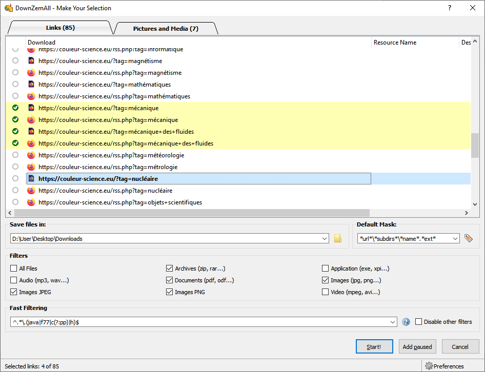Click Firefox icon of rss.php?tag=nucléaire row
Screen dimensions: 485x372
tap(31, 190)
